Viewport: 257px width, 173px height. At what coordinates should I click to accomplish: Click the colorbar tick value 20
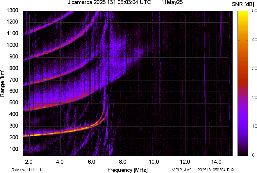click(x=254, y=97)
